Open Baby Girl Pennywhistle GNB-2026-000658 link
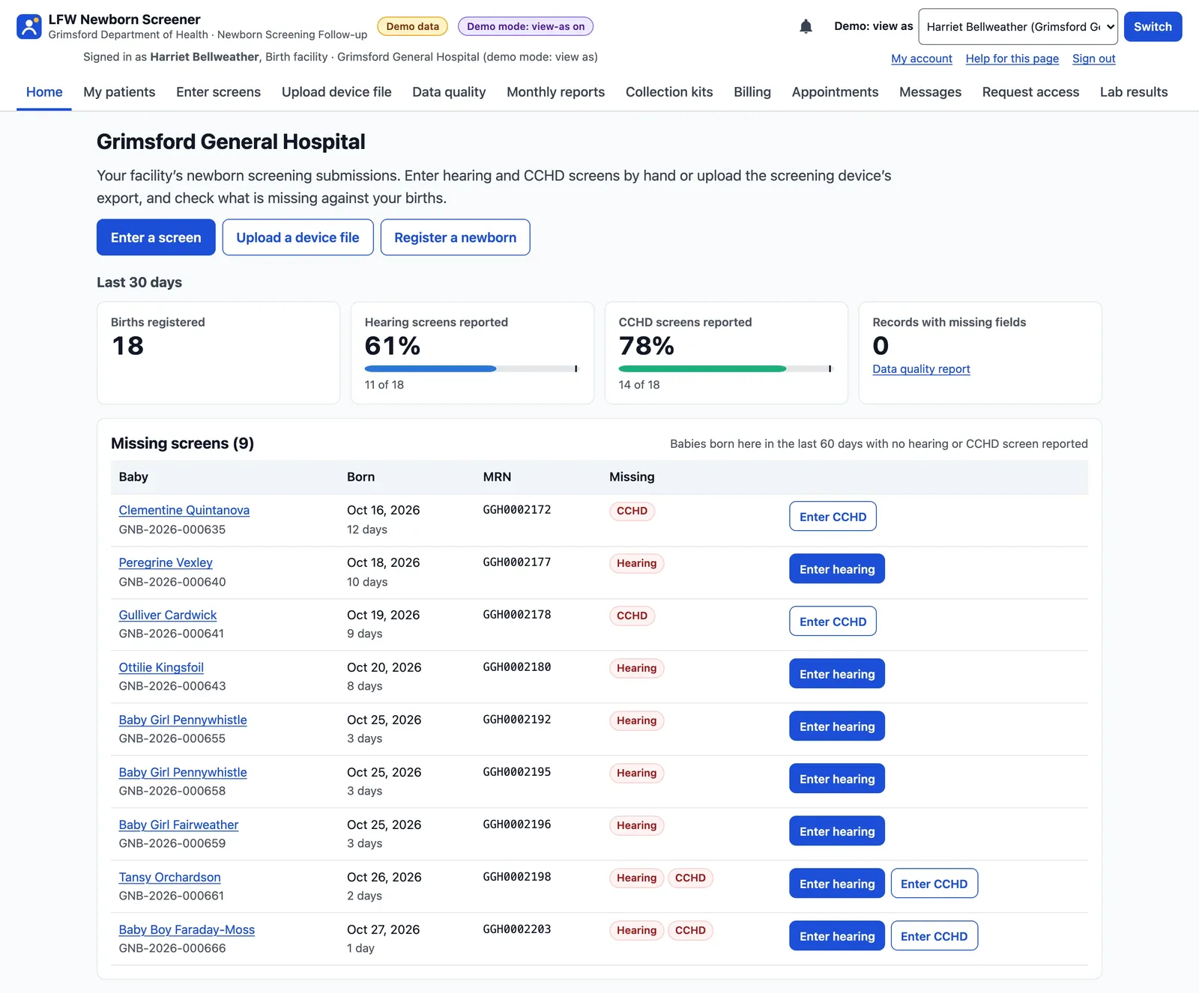This screenshot has width=1199, height=993. point(183,772)
